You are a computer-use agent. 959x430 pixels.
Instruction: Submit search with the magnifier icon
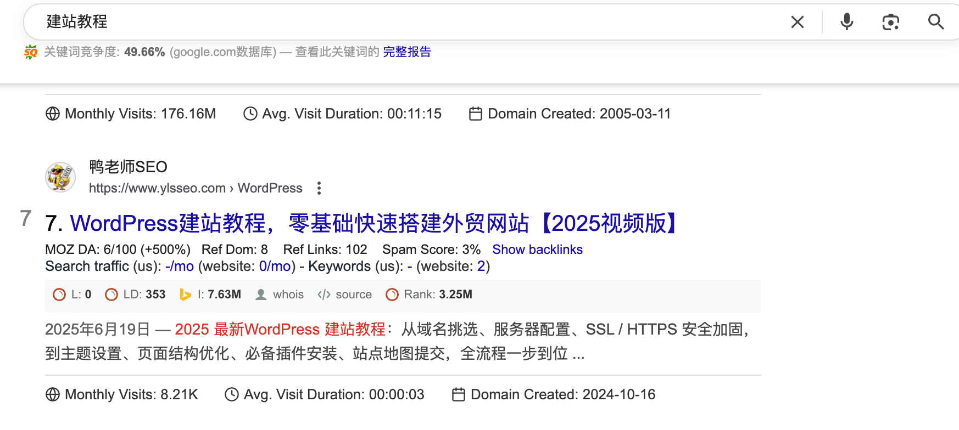tap(936, 22)
